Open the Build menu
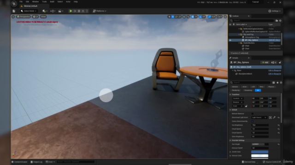 coord(52,2)
